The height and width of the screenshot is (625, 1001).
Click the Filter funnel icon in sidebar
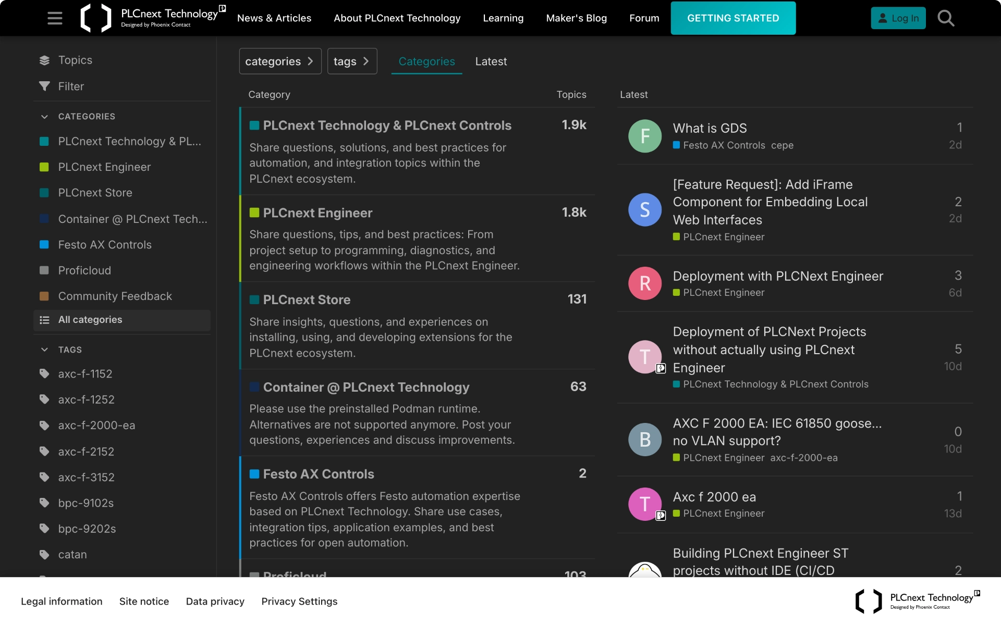(x=44, y=86)
